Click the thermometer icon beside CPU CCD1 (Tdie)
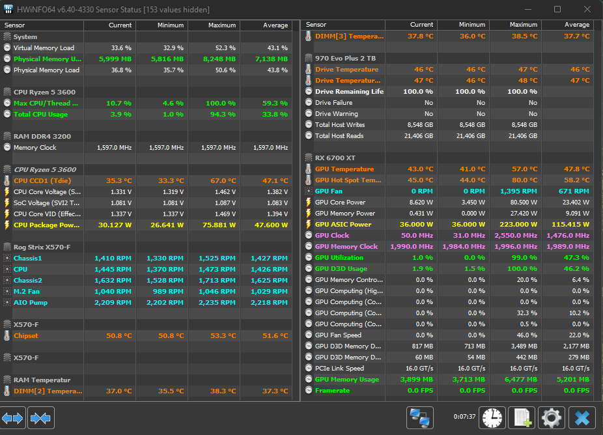 pyautogui.click(x=7, y=181)
